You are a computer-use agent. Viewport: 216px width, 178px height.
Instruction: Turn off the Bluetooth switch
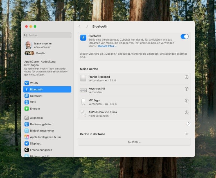184,37
